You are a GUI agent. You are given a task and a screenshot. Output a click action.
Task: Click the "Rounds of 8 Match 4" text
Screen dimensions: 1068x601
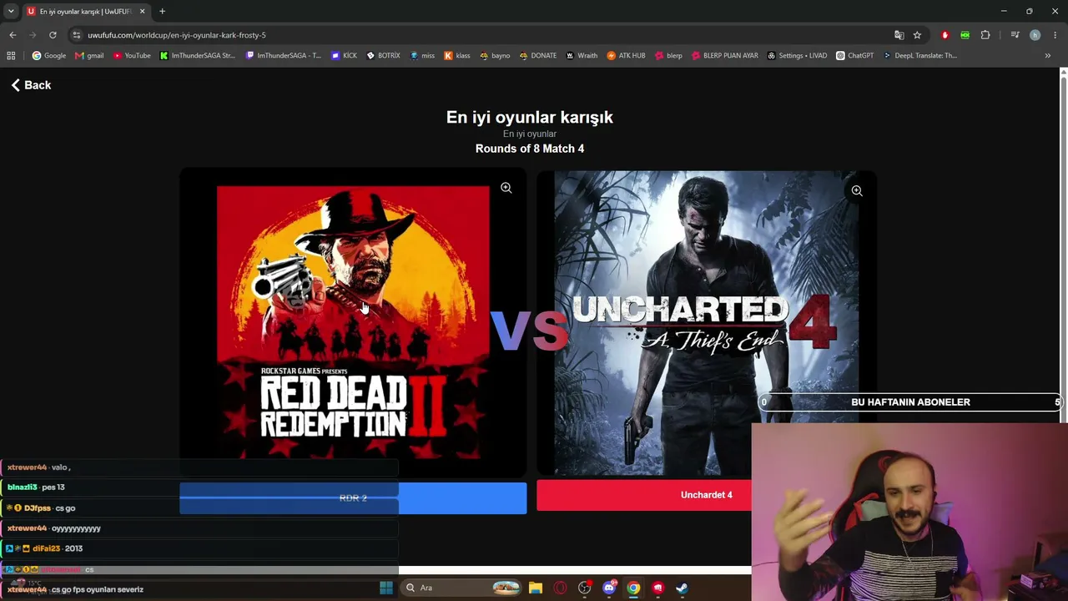point(530,149)
